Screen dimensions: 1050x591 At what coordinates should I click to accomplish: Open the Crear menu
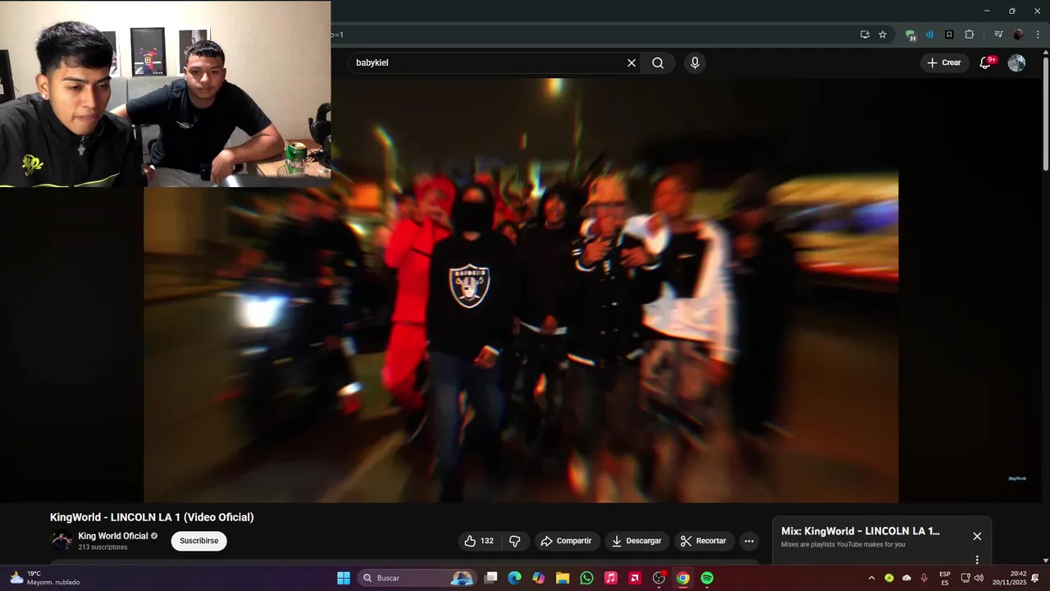click(x=944, y=63)
